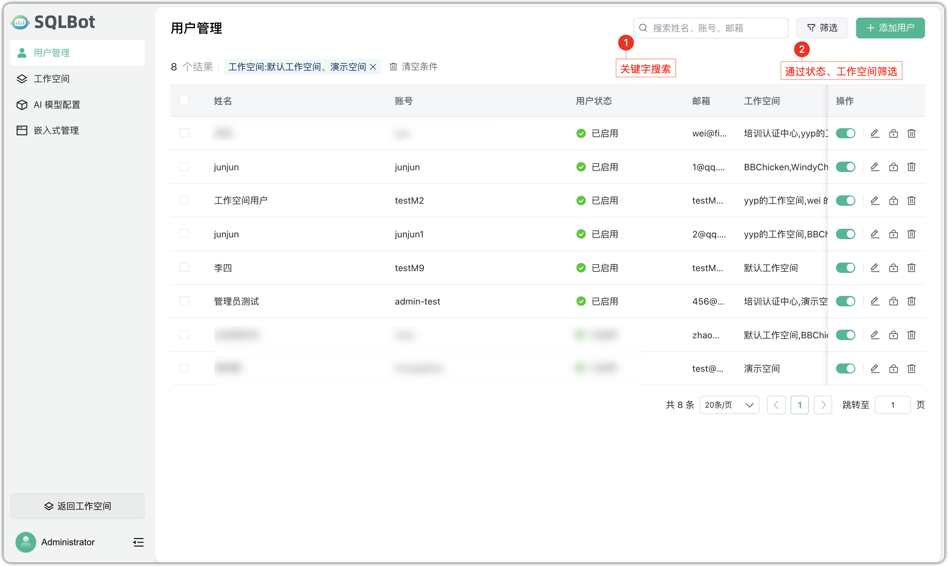Open the 筛选 filter panel
Image resolution: width=948 pixels, height=566 pixels.
(x=822, y=27)
